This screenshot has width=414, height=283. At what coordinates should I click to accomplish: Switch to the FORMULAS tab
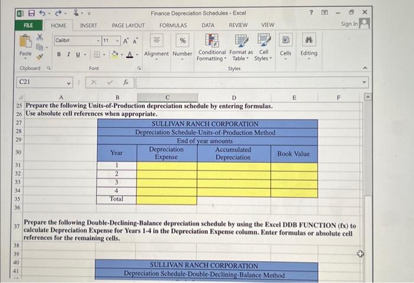tap(173, 25)
